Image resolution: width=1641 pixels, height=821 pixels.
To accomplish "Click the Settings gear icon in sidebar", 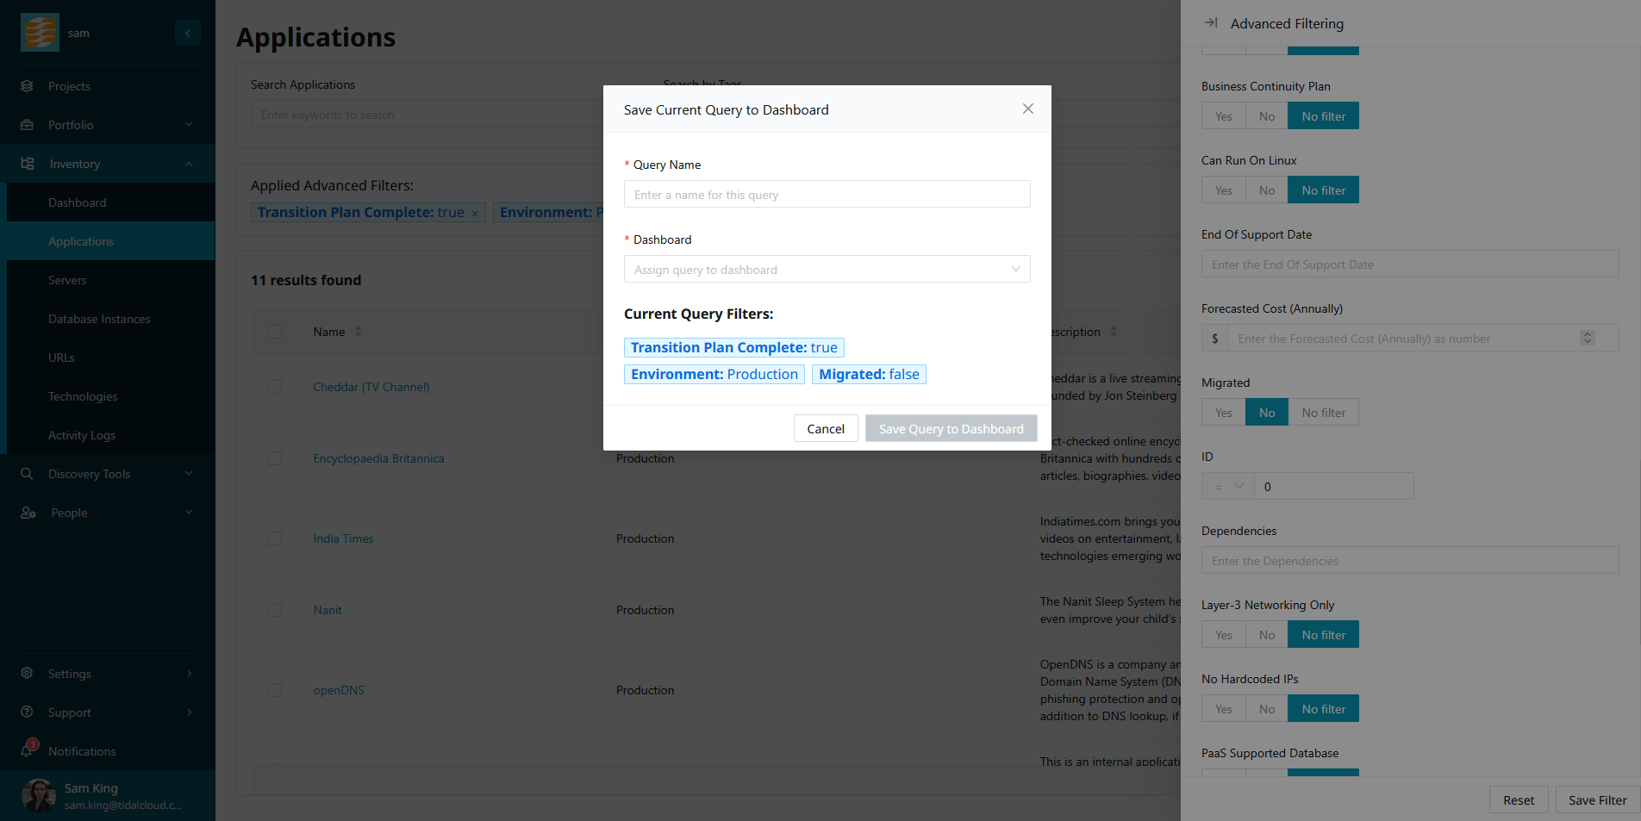I will pos(27,673).
